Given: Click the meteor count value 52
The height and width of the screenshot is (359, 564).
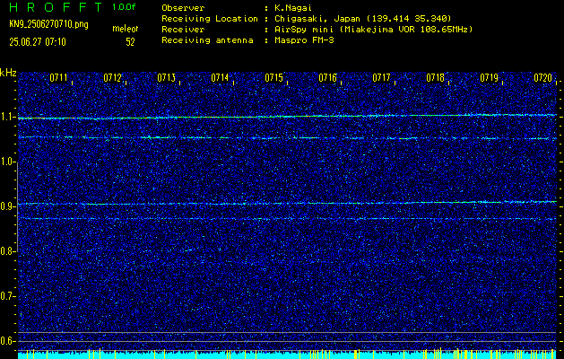Looking at the screenshot, I should [x=130, y=42].
